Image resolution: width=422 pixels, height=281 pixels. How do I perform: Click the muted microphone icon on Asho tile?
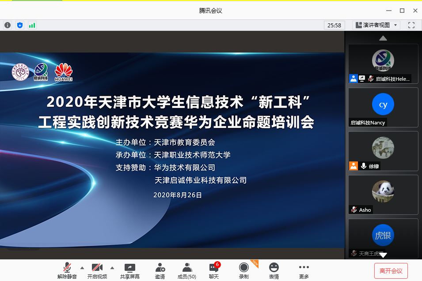(x=354, y=210)
